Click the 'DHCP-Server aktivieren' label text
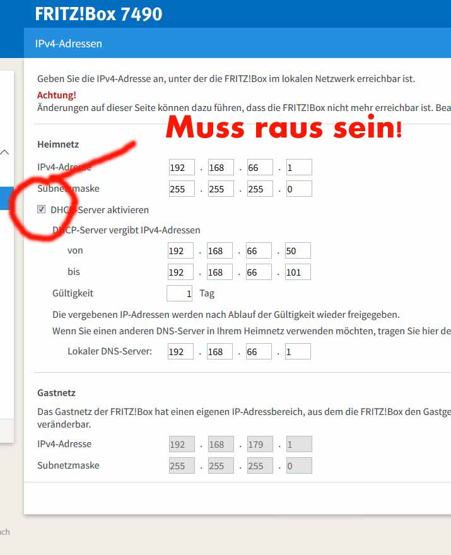Screen dimensions: 451x555 100,210
